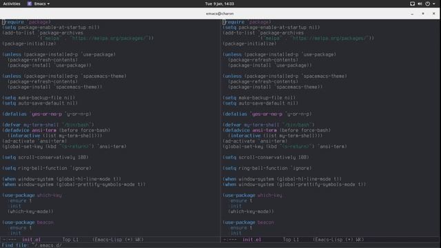
Task: Click 'yes-or-no-p' symbol in right window
Action: tap(267, 114)
